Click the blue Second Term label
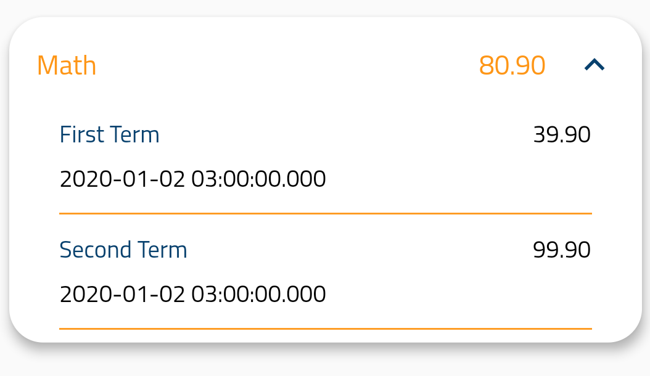The image size is (650, 376). pos(123,250)
